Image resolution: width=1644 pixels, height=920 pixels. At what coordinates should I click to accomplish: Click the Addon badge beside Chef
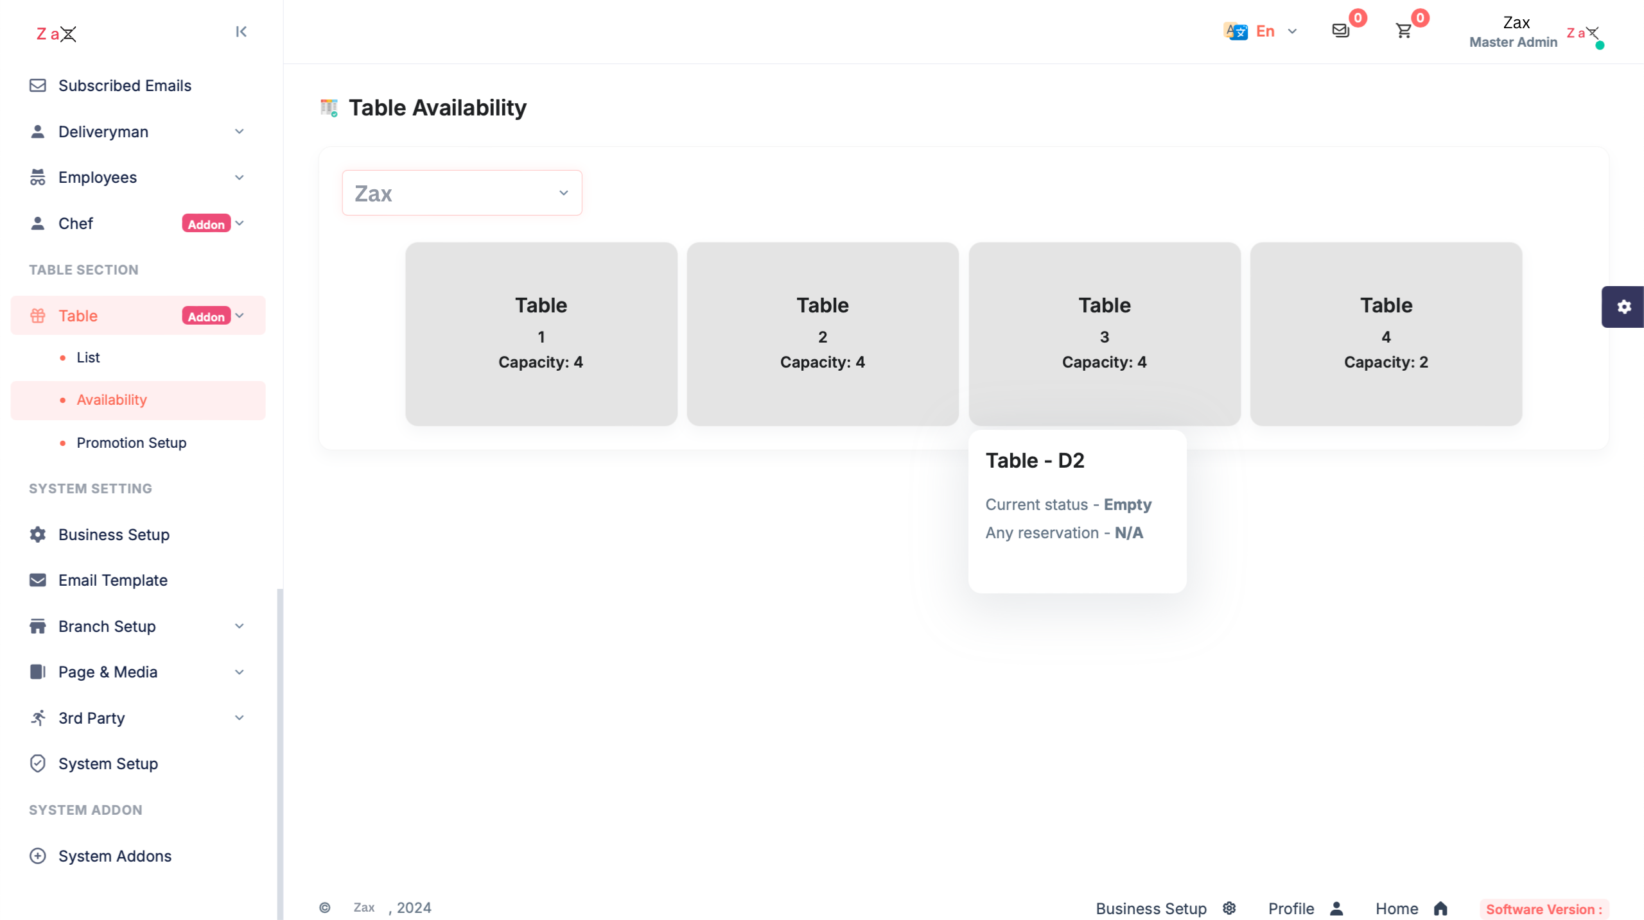click(206, 224)
